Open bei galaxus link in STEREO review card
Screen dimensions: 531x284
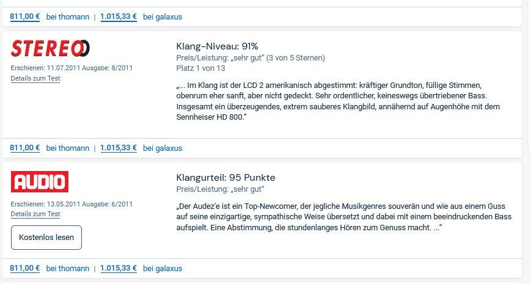pyautogui.click(x=162, y=148)
